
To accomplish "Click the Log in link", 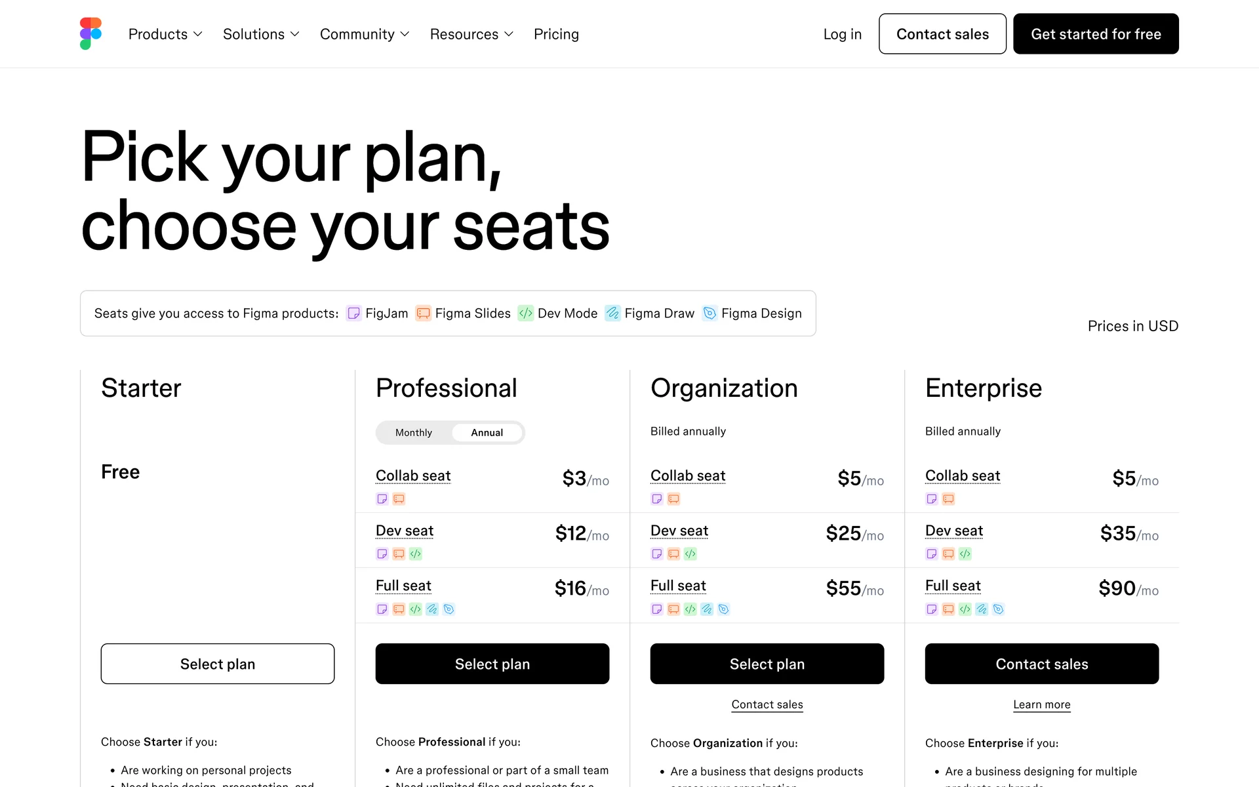I will coord(842,34).
